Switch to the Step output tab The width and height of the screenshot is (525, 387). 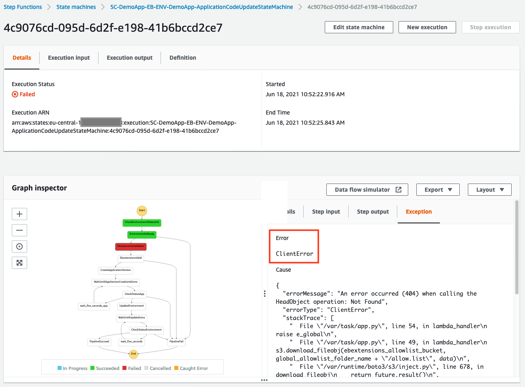(373, 212)
